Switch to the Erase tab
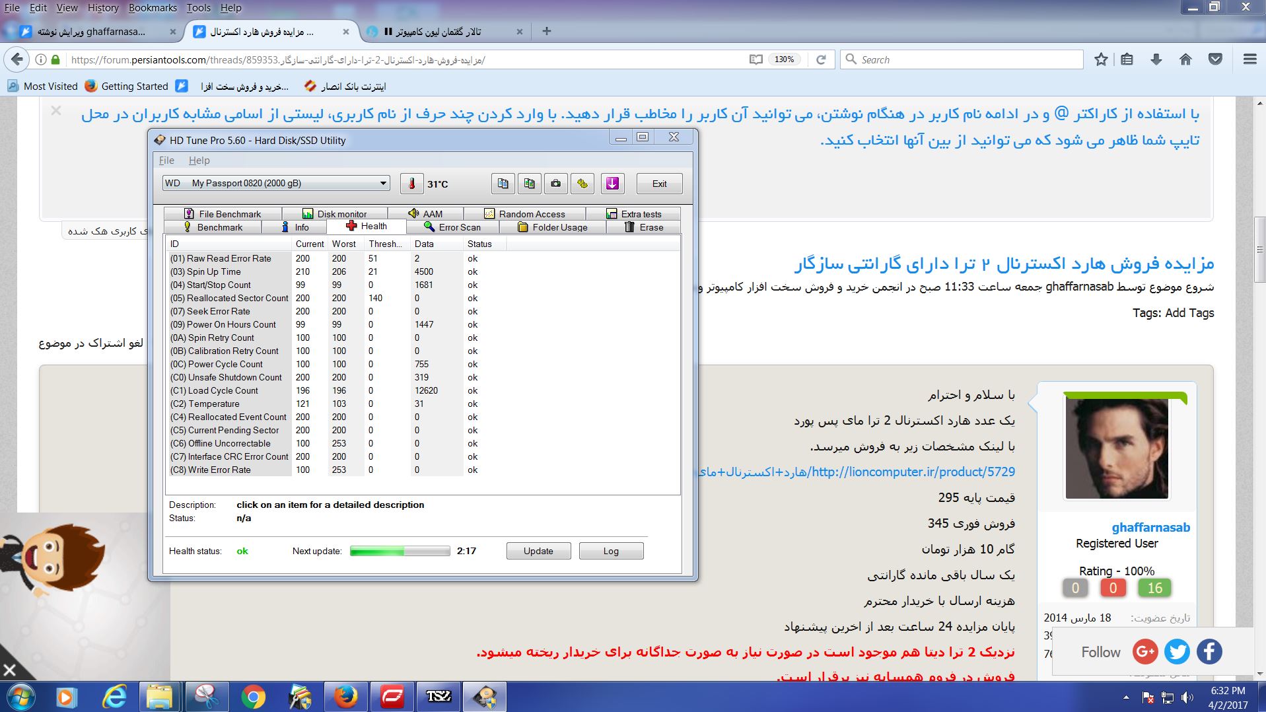The width and height of the screenshot is (1266, 712). click(643, 227)
